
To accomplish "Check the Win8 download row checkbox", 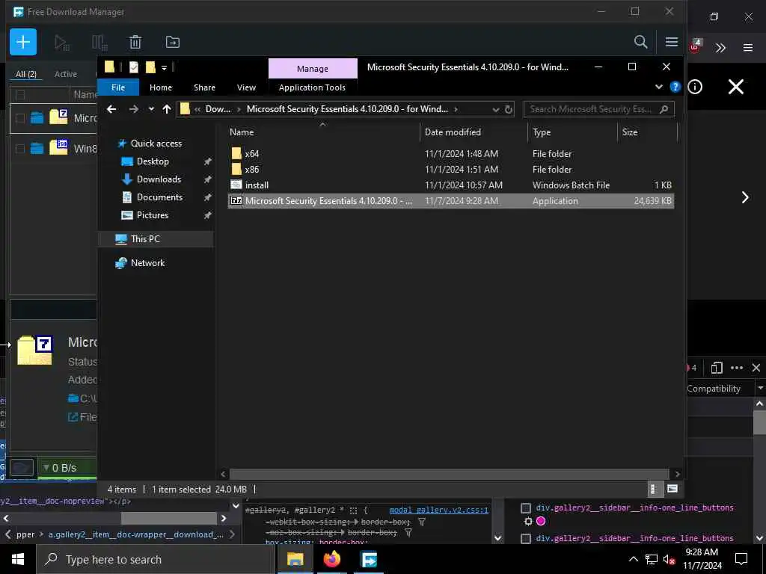I will click(20, 149).
